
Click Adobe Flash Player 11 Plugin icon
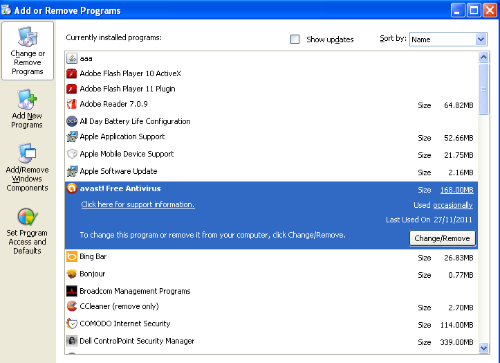point(72,89)
